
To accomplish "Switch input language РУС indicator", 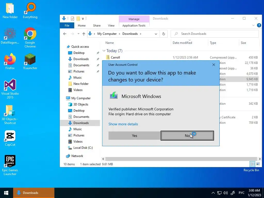I will (x=241, y=193).
